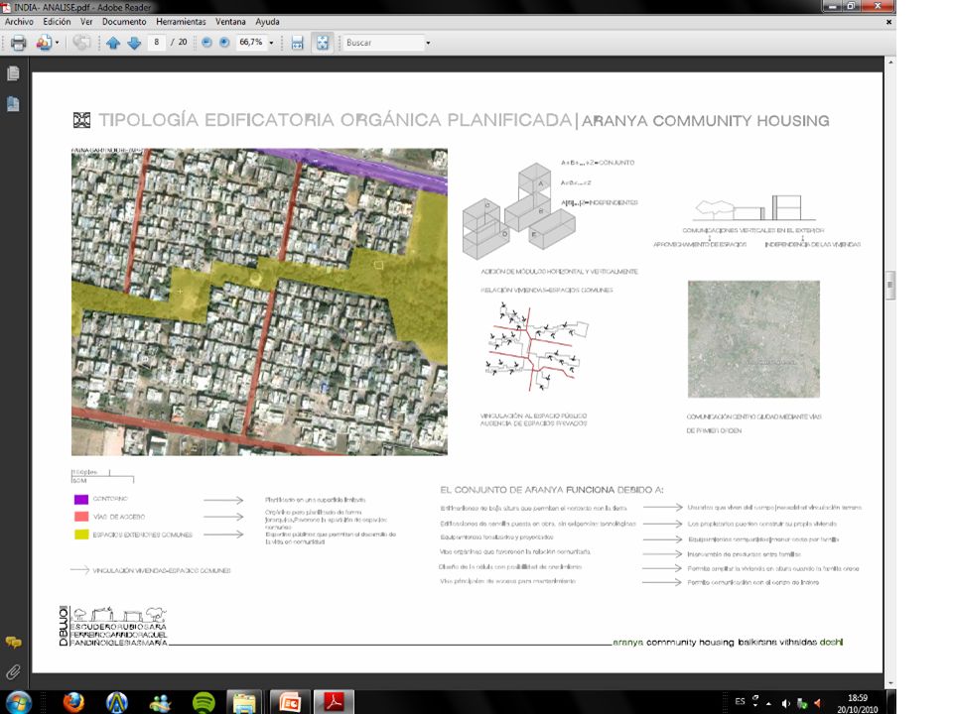Open Firefox from the taskbar
This screenshot has height=714, width=953.
[73, 702]
